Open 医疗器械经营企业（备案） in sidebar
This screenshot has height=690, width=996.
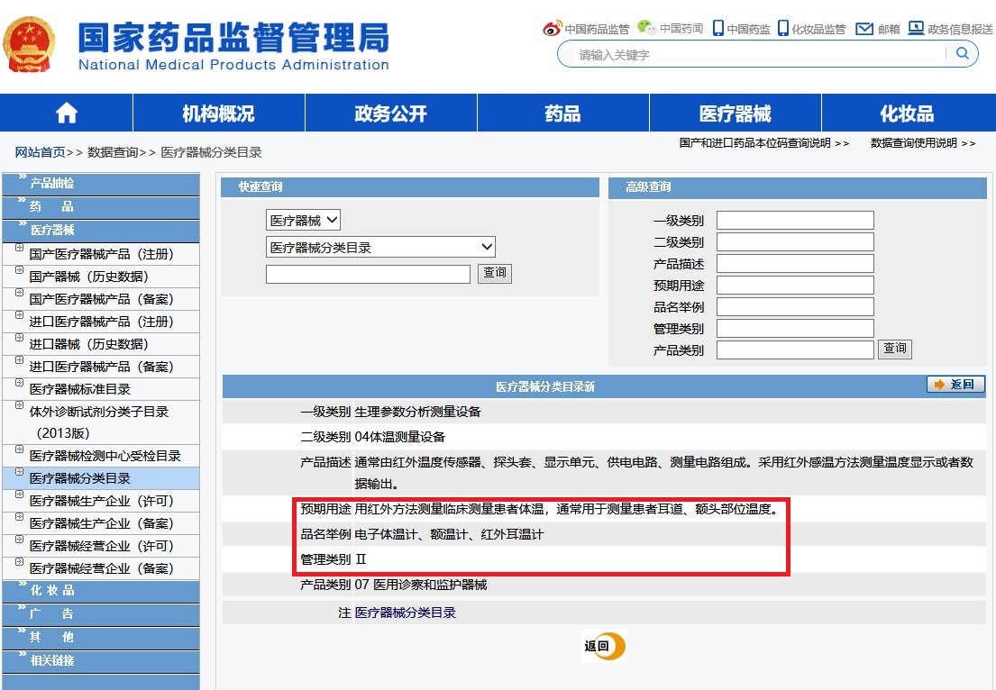tap(102, 568)
